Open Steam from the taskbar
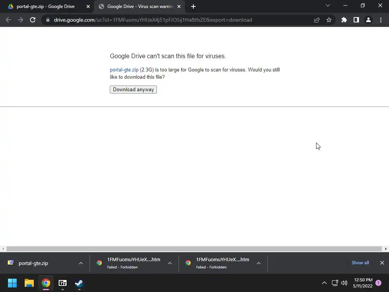389x292 pixels. (x=79, y=283)
